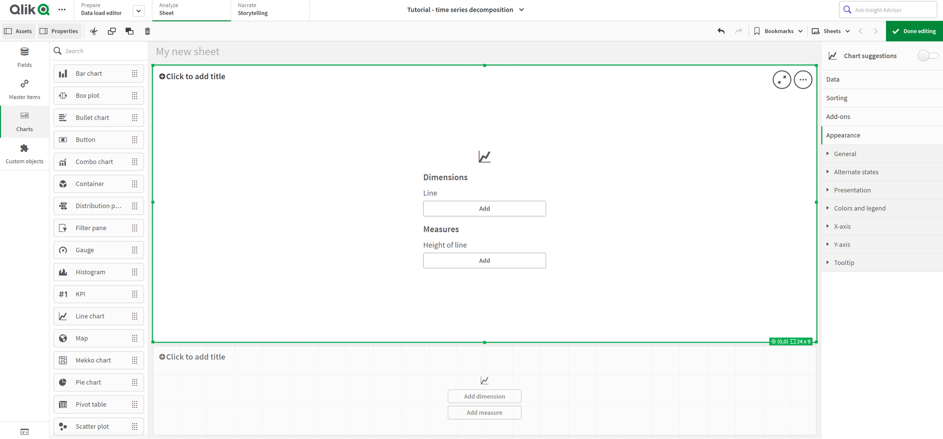Click the paste icon in toolbar
943x439 pixels.
(x=130, y=31)
